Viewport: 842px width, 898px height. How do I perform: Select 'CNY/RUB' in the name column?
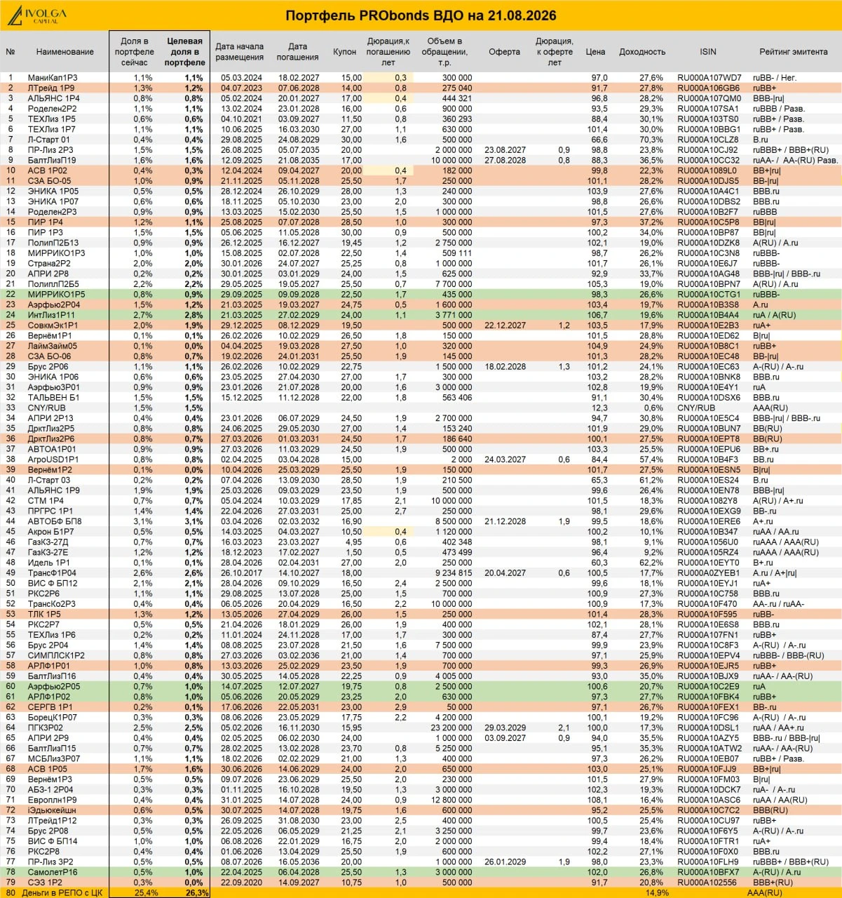click(x=45, y=408)
